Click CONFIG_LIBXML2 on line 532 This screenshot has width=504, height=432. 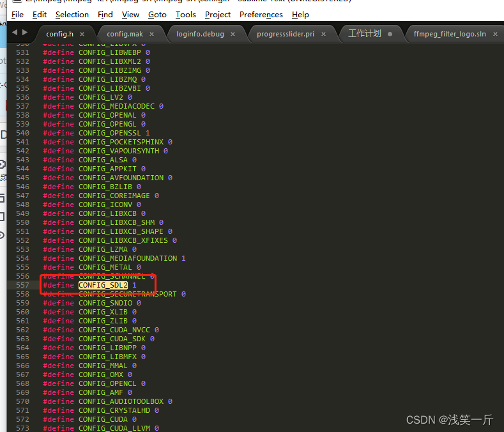coord(110,61)
